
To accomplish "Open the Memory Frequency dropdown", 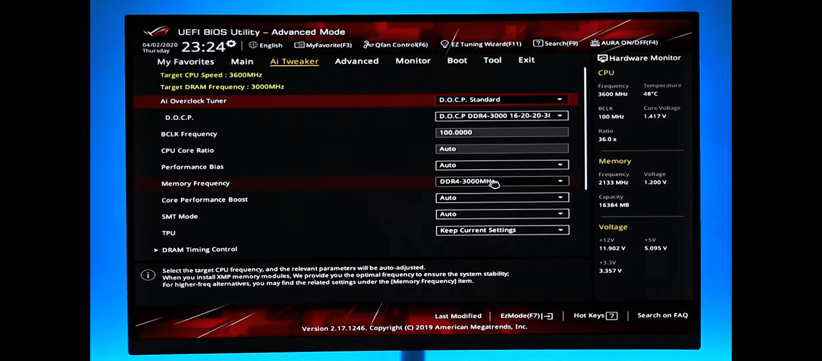I will (502, 182).
